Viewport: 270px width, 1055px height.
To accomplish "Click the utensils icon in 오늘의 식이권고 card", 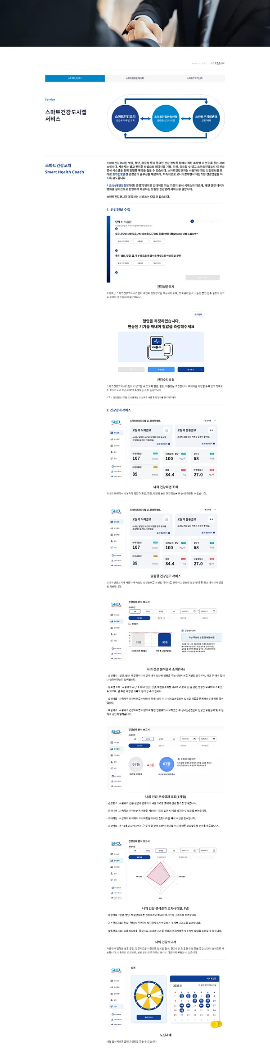I will (166, 430).
